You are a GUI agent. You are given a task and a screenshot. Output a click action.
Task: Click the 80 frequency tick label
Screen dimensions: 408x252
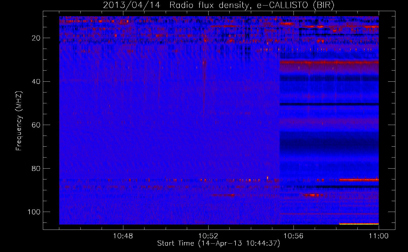click(x=36, y=168)
